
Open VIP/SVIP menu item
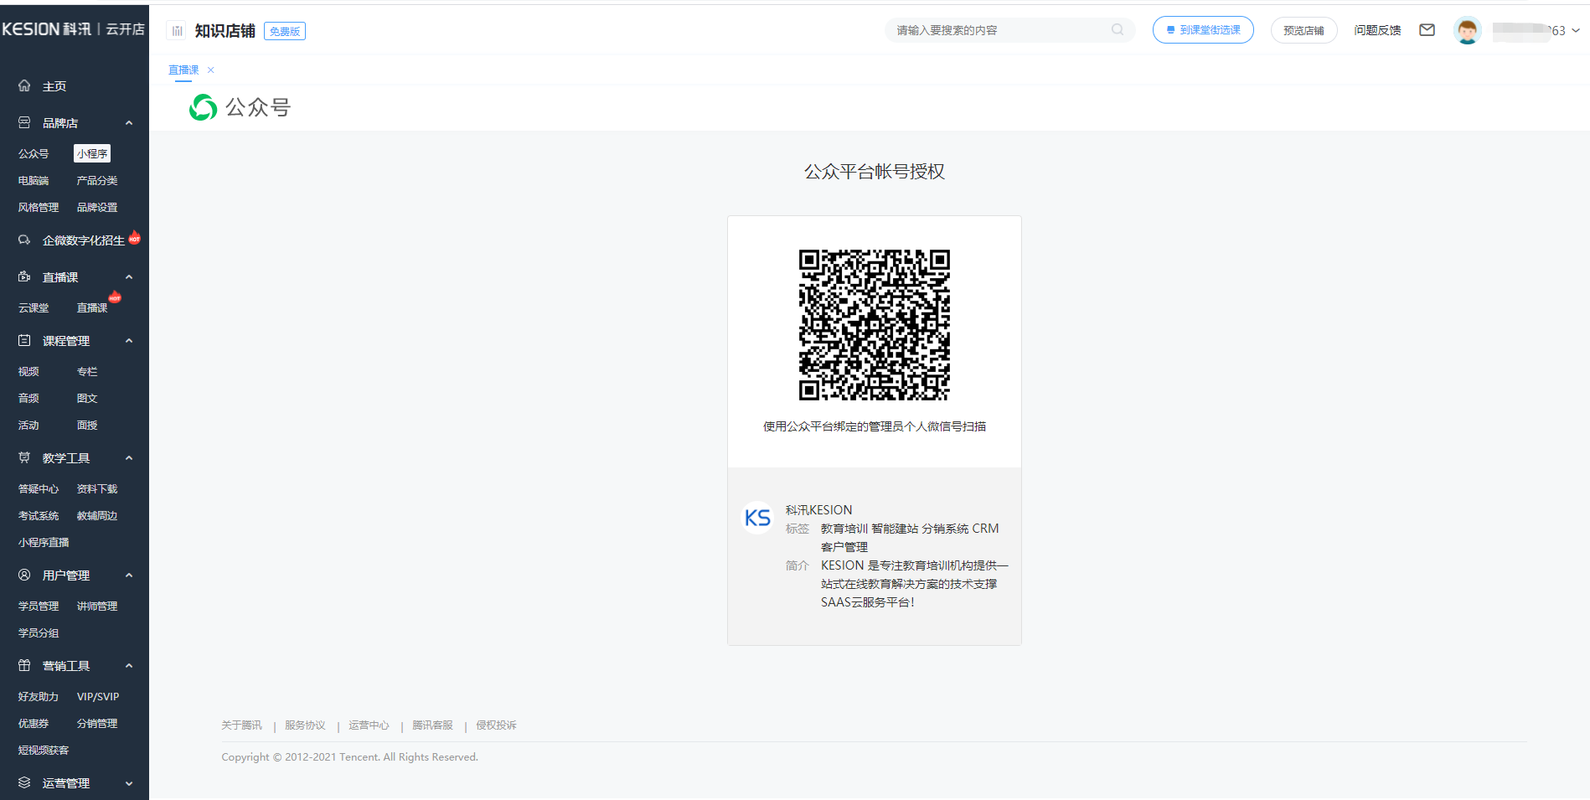(x=98, y=696)
